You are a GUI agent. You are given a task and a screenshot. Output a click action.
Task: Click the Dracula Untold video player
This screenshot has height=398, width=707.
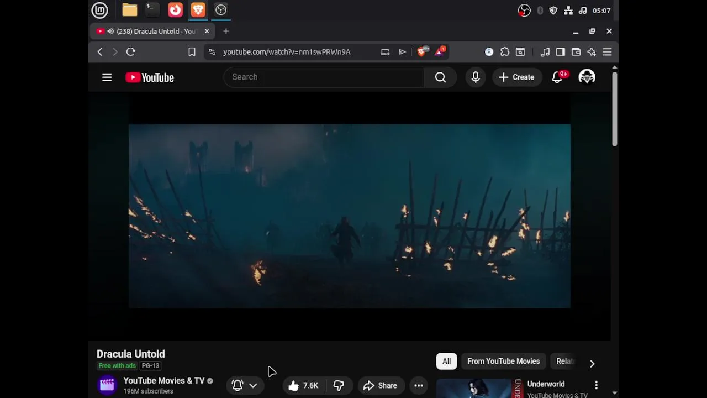click(x=350, y=216)
